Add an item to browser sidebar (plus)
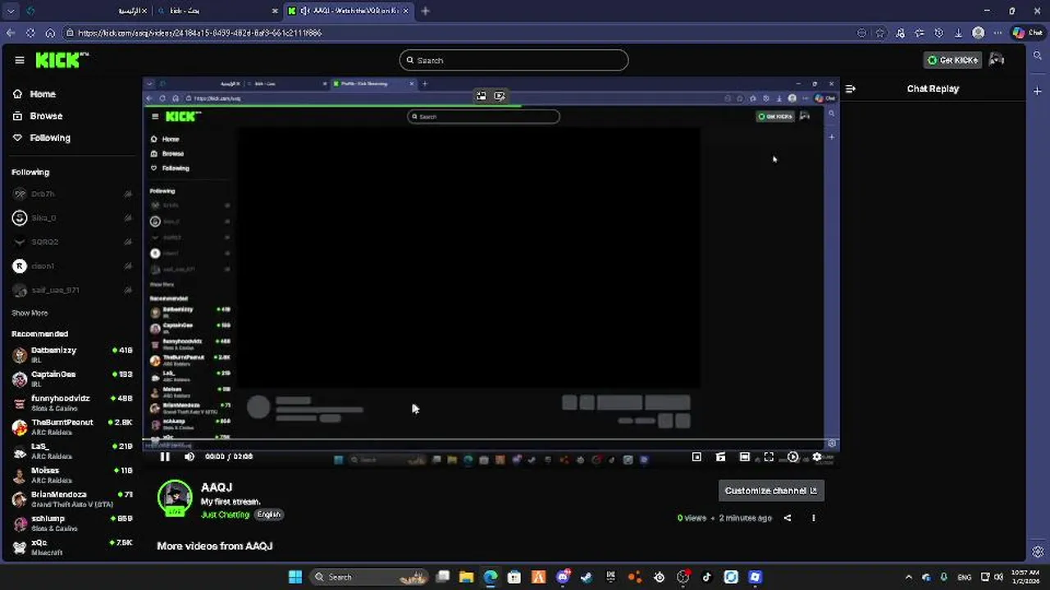1050x590 pixels. click(x=1038, y=91)
